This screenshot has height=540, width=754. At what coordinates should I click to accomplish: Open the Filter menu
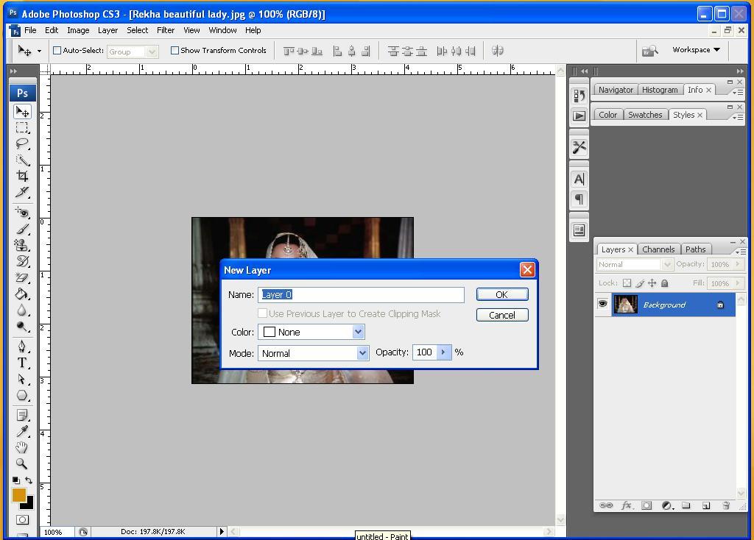point(165,30)
